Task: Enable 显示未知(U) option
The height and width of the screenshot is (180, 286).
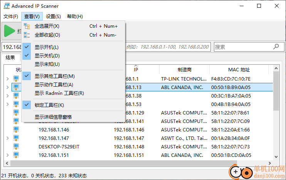Action: coord(73,64)
